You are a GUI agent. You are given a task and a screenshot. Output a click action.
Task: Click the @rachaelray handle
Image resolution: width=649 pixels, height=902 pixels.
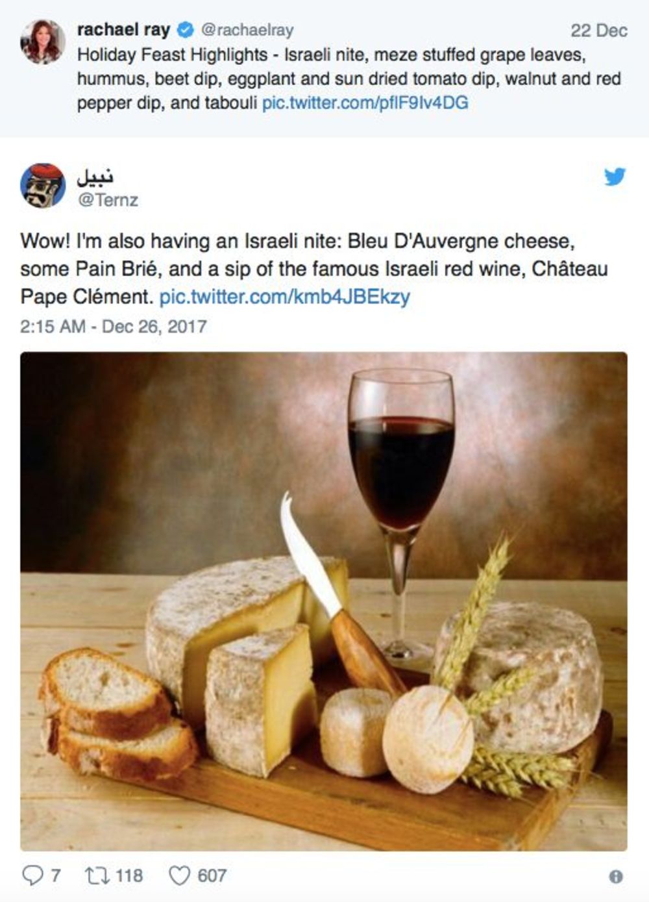click(x=247, y=30)
